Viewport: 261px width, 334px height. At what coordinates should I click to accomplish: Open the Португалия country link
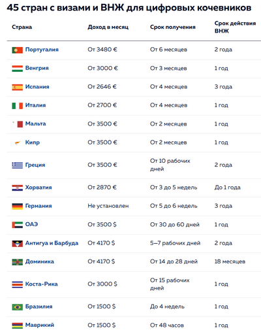click(x=42, y=50)
